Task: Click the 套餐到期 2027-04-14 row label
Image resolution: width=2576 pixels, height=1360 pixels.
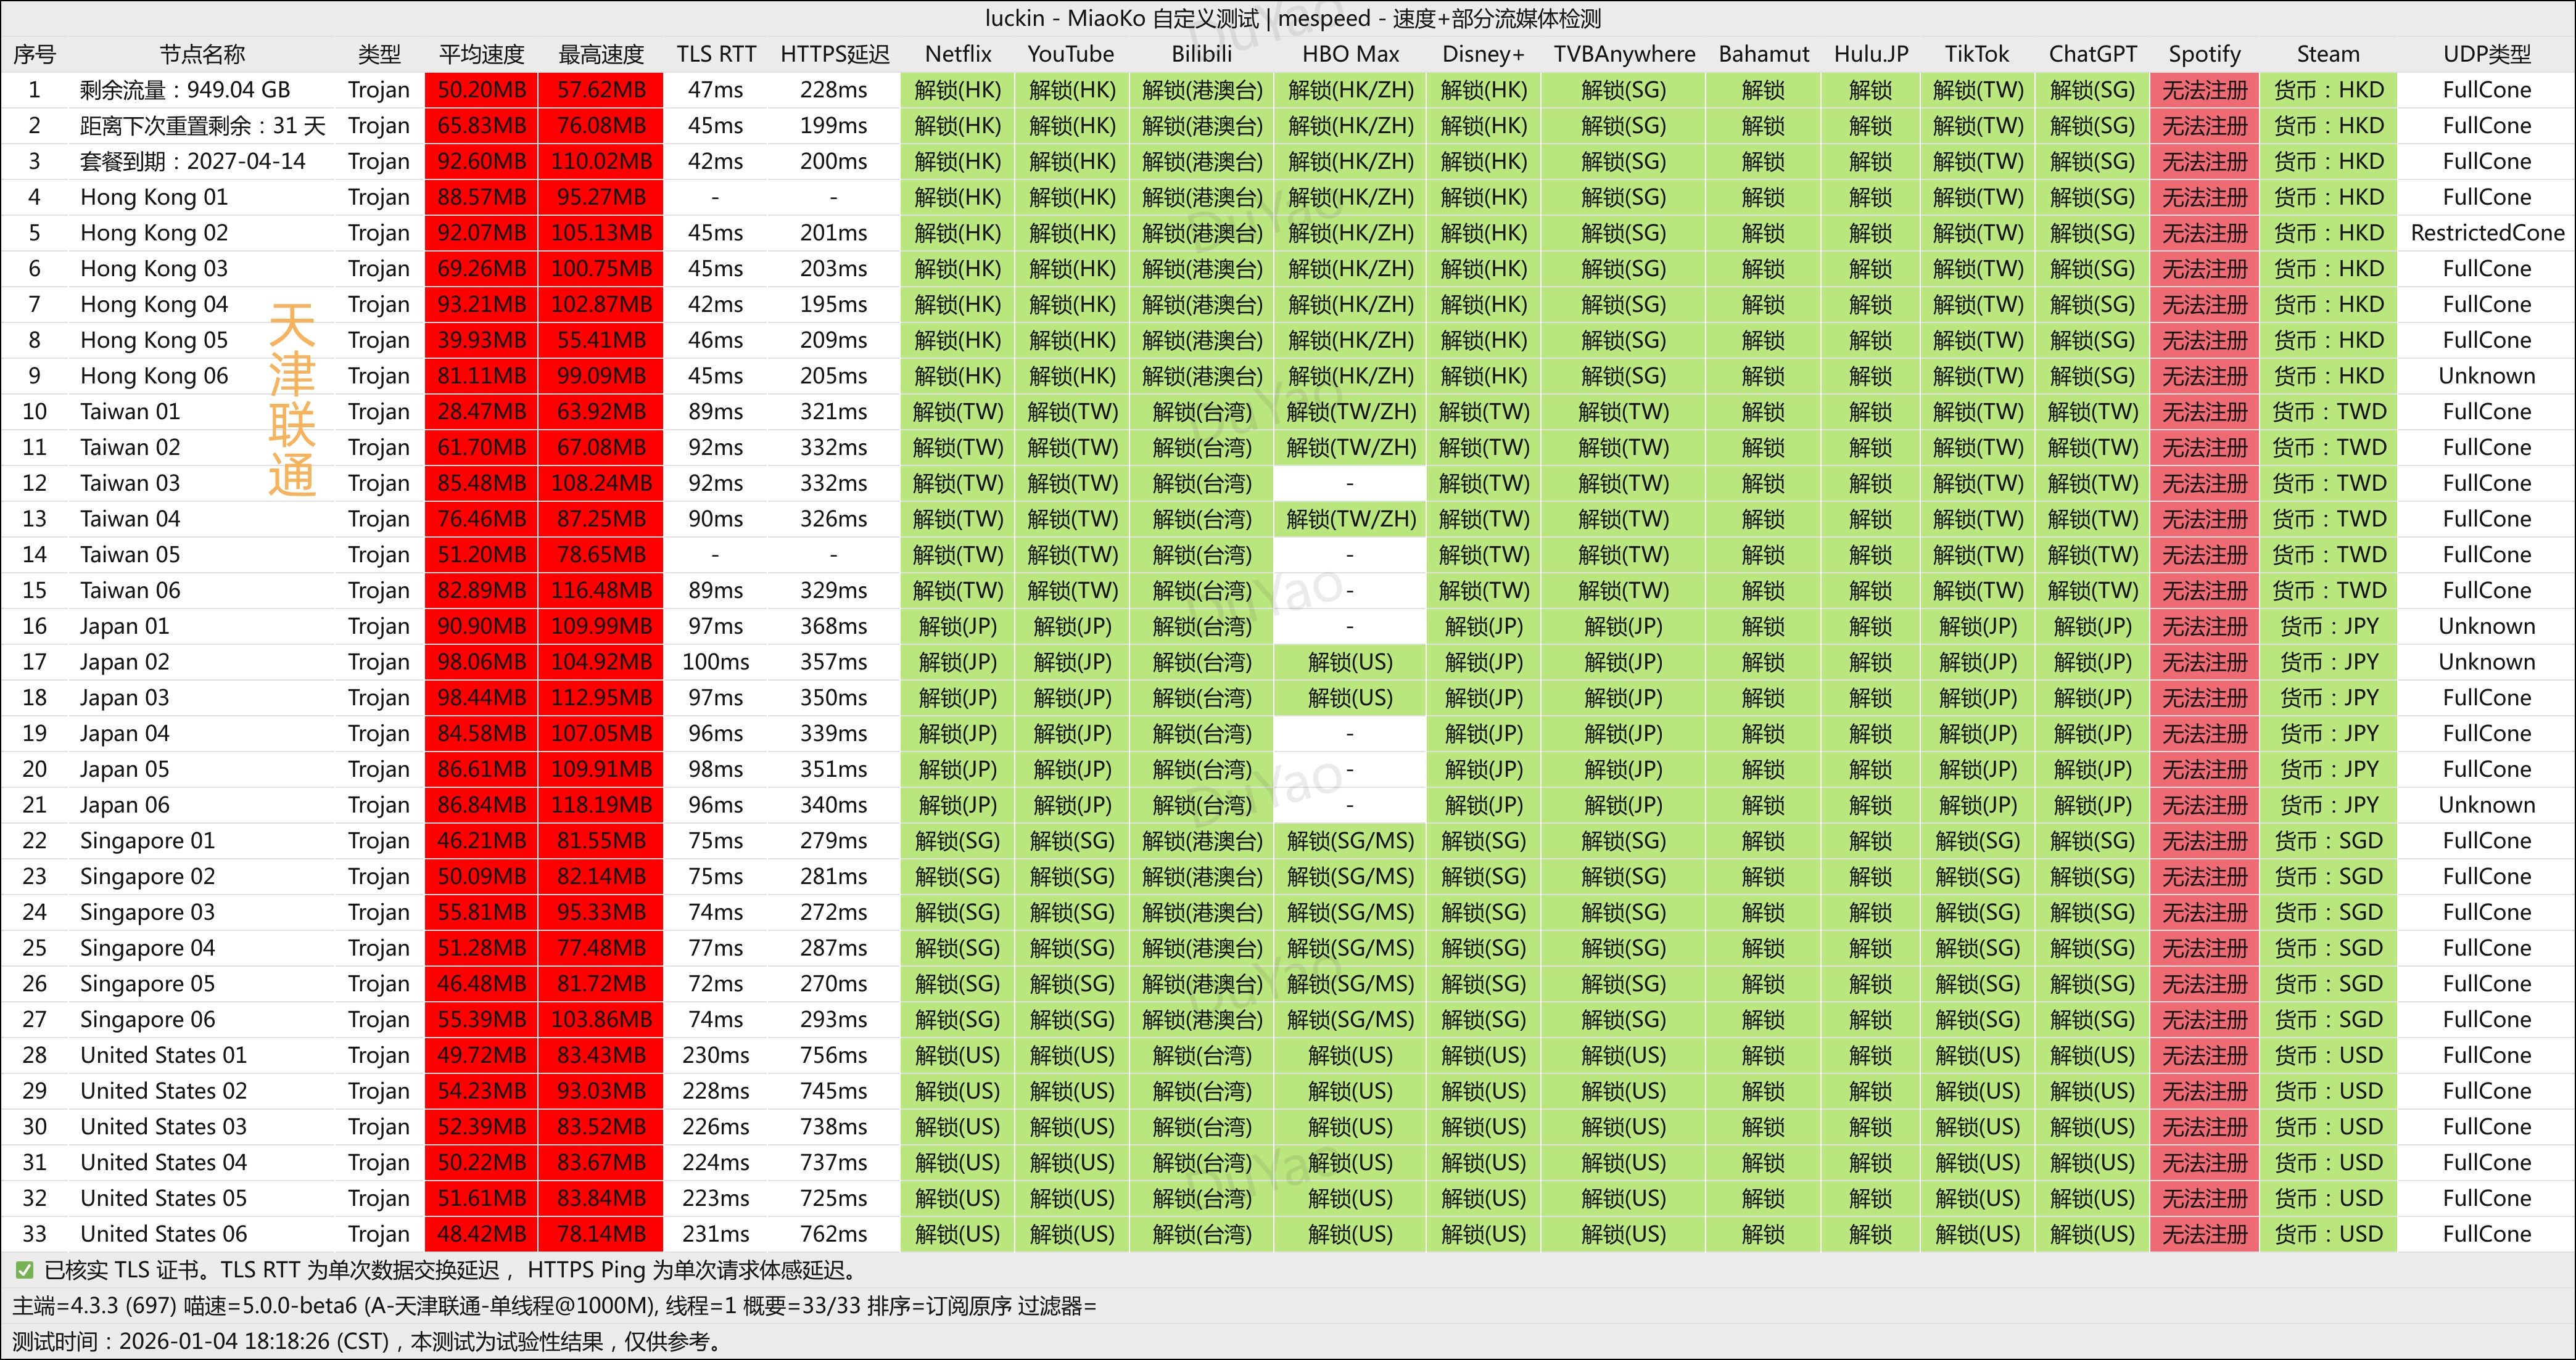Action: coord(192,161)
